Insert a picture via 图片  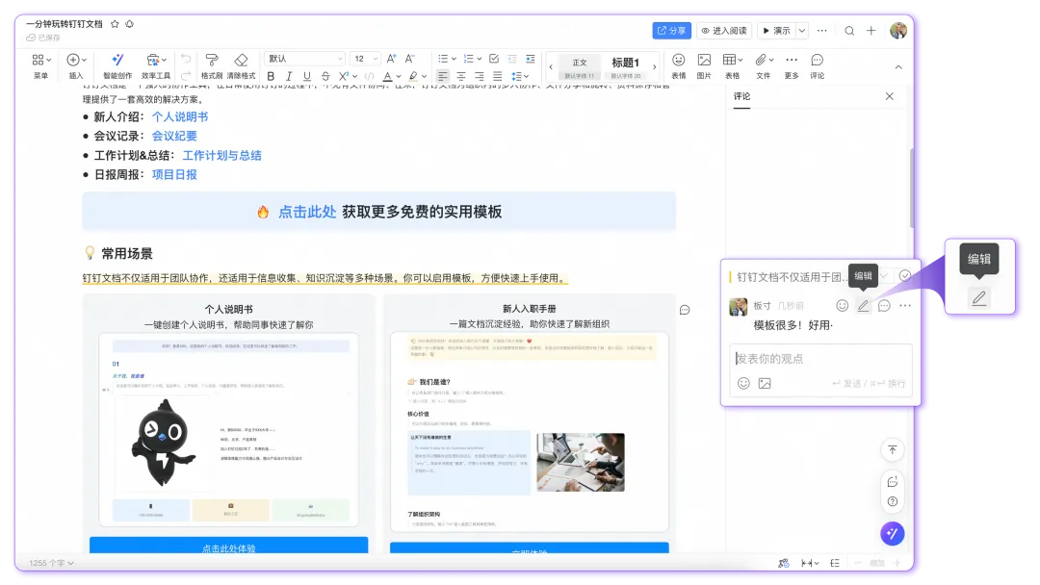click(704, 65)
